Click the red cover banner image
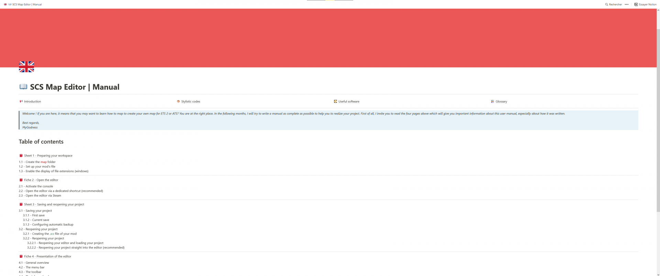The image size is (660, 276). point(328,38)
